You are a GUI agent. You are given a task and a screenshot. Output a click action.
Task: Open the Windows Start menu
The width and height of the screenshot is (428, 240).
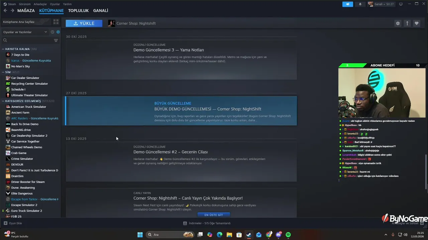pyautogui.click(x=140, y=235)
